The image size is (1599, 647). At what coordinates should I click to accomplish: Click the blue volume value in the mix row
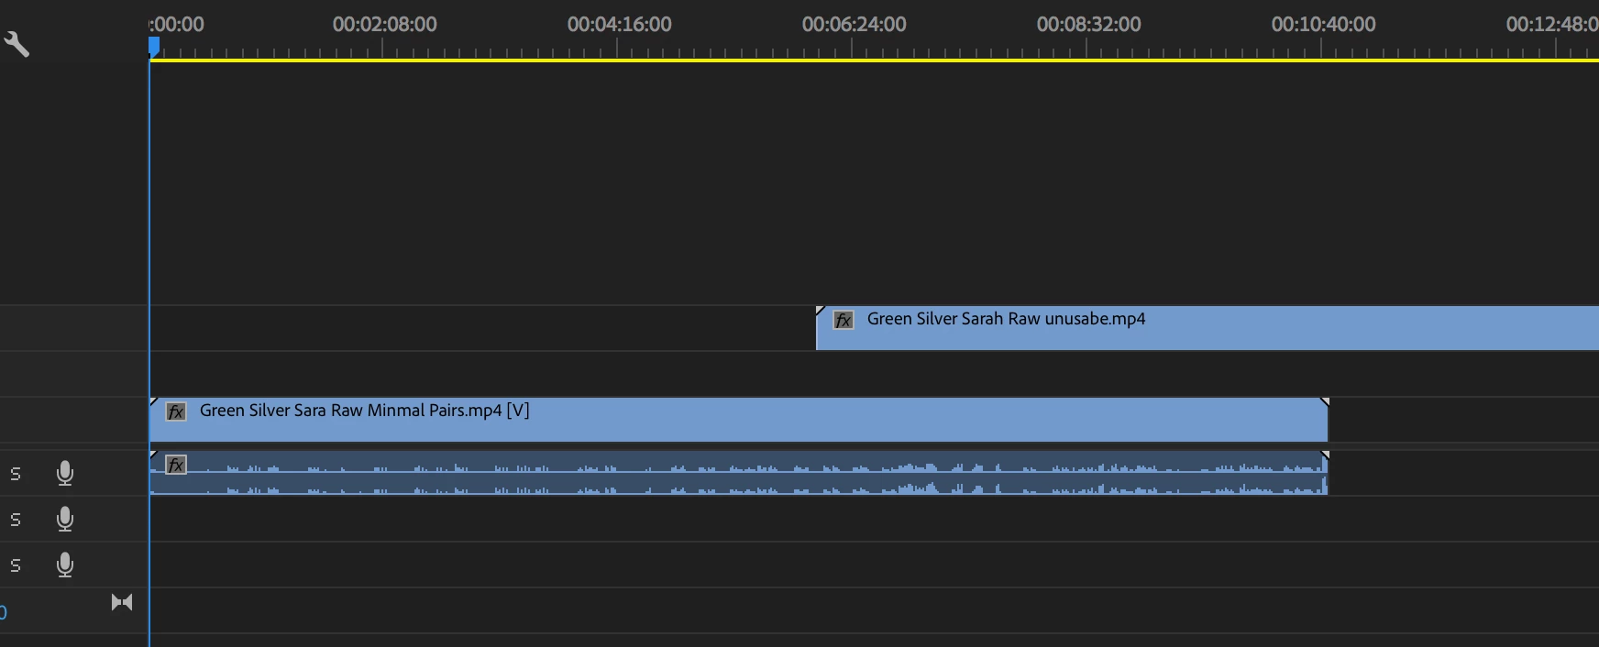point(3,612)
